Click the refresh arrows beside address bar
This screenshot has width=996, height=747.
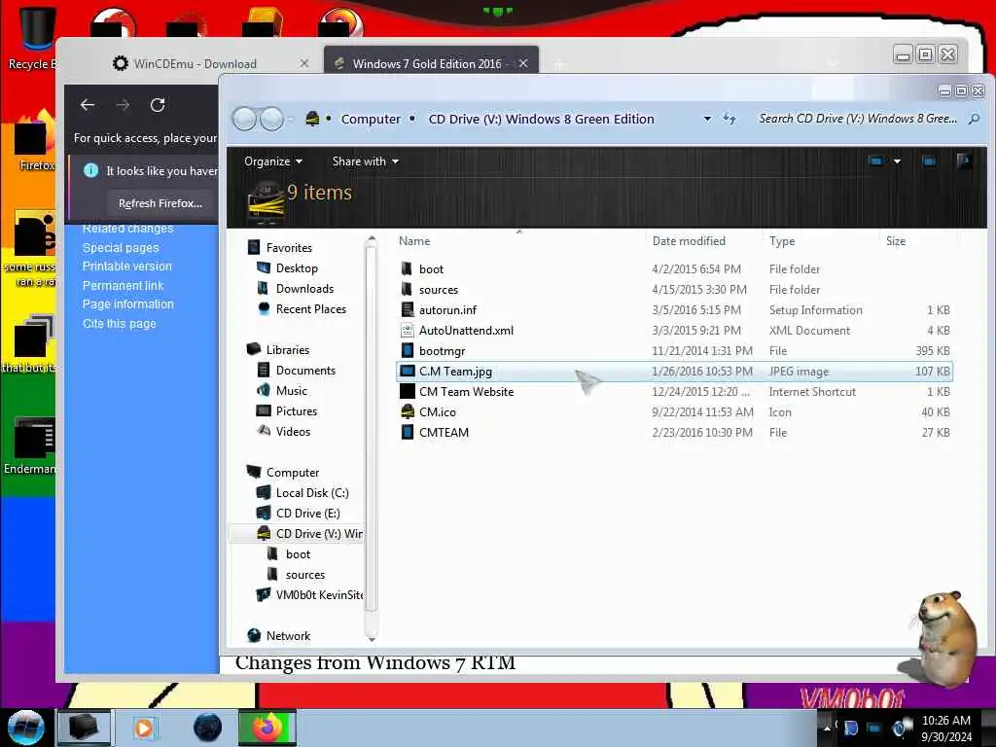click(729, 119)
